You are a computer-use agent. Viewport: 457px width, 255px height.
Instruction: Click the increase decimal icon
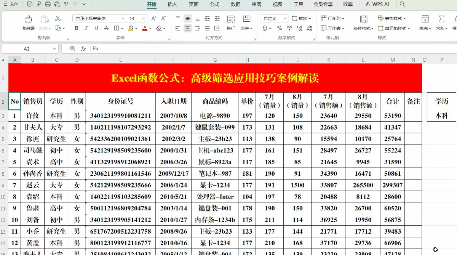tap(300, 28)
